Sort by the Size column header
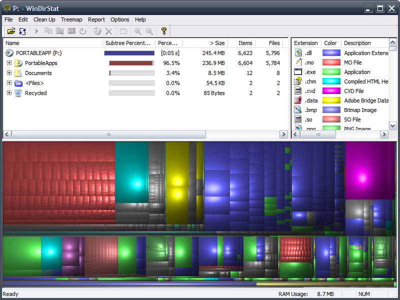Screen dimensions: 400x300 (x=205, y=43)
